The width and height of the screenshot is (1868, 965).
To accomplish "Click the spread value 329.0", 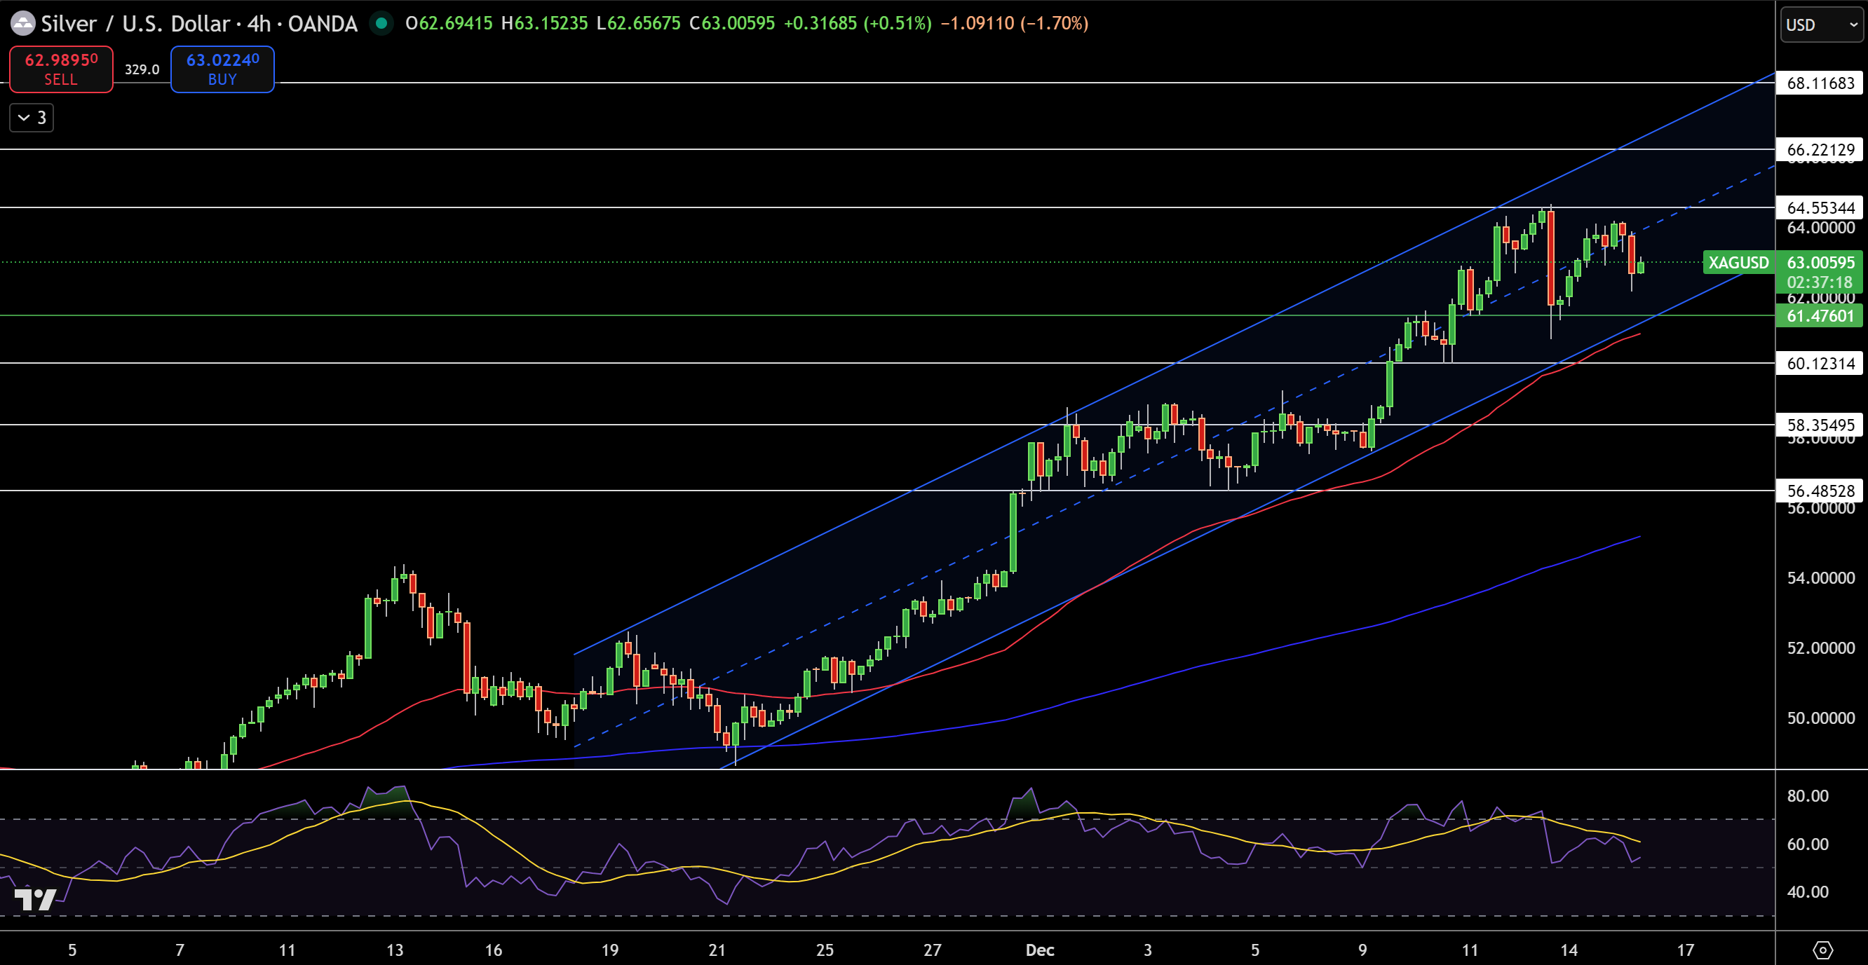I will click(x=142, y=69).
